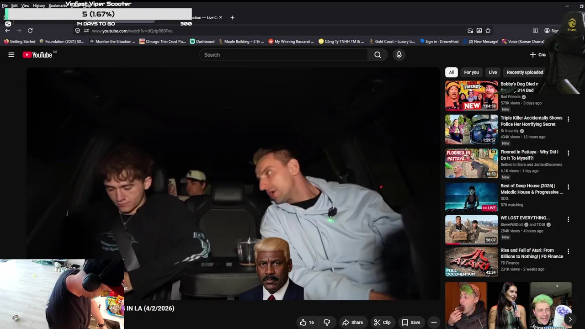Open options menu for Rise and Fall of Atari

(x=568, y=252)
